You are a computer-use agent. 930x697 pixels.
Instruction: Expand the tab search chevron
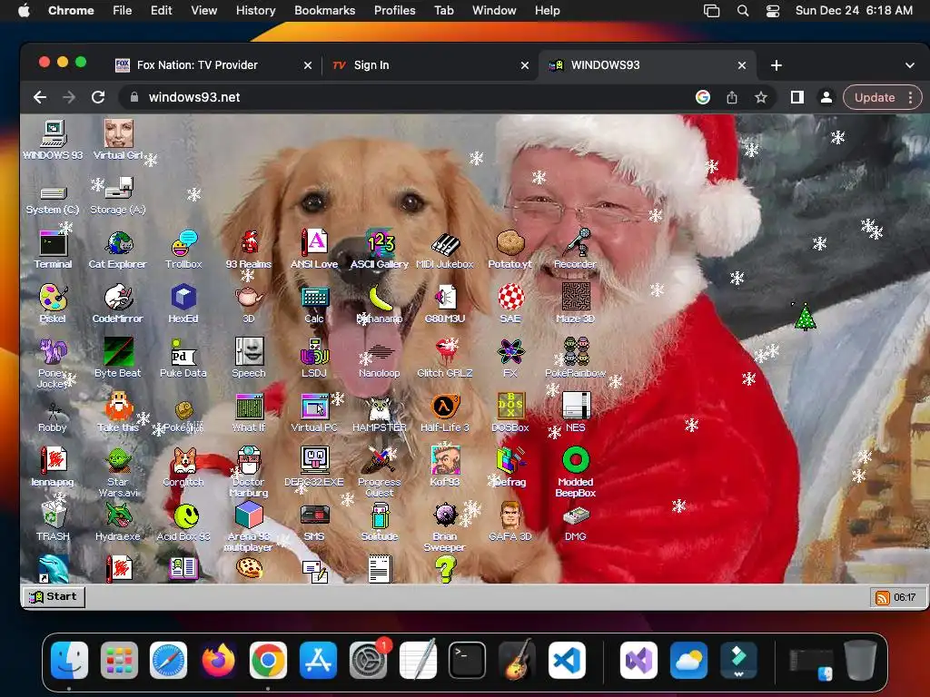point(910,65)
